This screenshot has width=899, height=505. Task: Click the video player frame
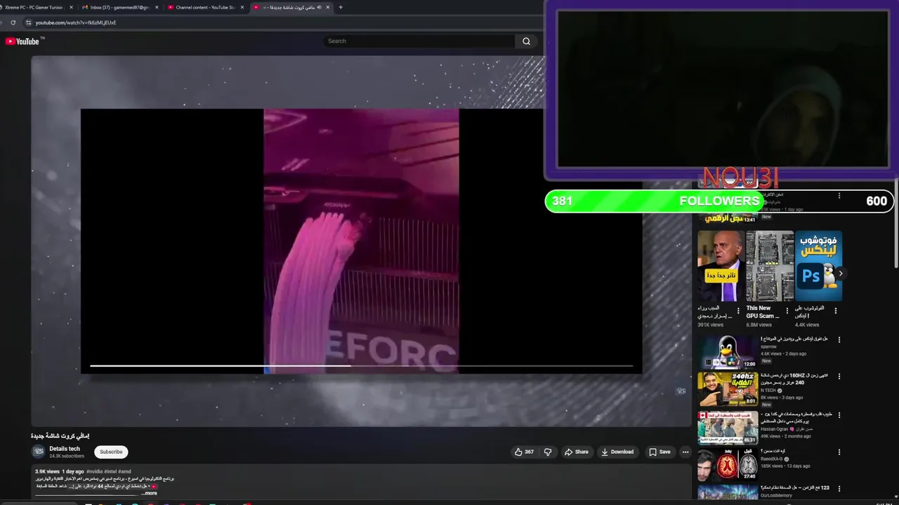pyautogui.click(x=361, y=241)
